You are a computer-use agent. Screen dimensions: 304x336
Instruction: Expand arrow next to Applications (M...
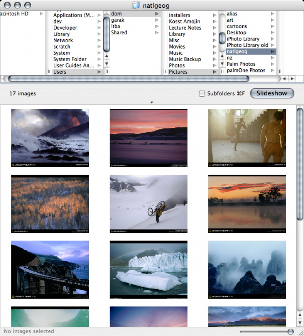[99, 15]
